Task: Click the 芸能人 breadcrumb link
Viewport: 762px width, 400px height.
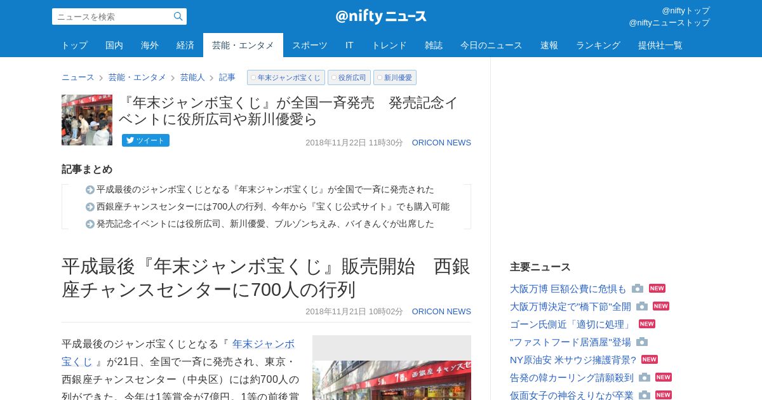Action: (192, 77)
